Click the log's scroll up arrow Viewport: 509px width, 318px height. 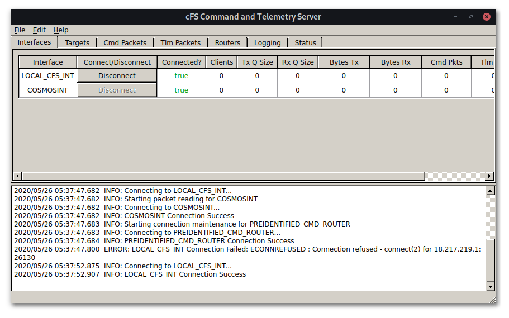pos(490,191)
